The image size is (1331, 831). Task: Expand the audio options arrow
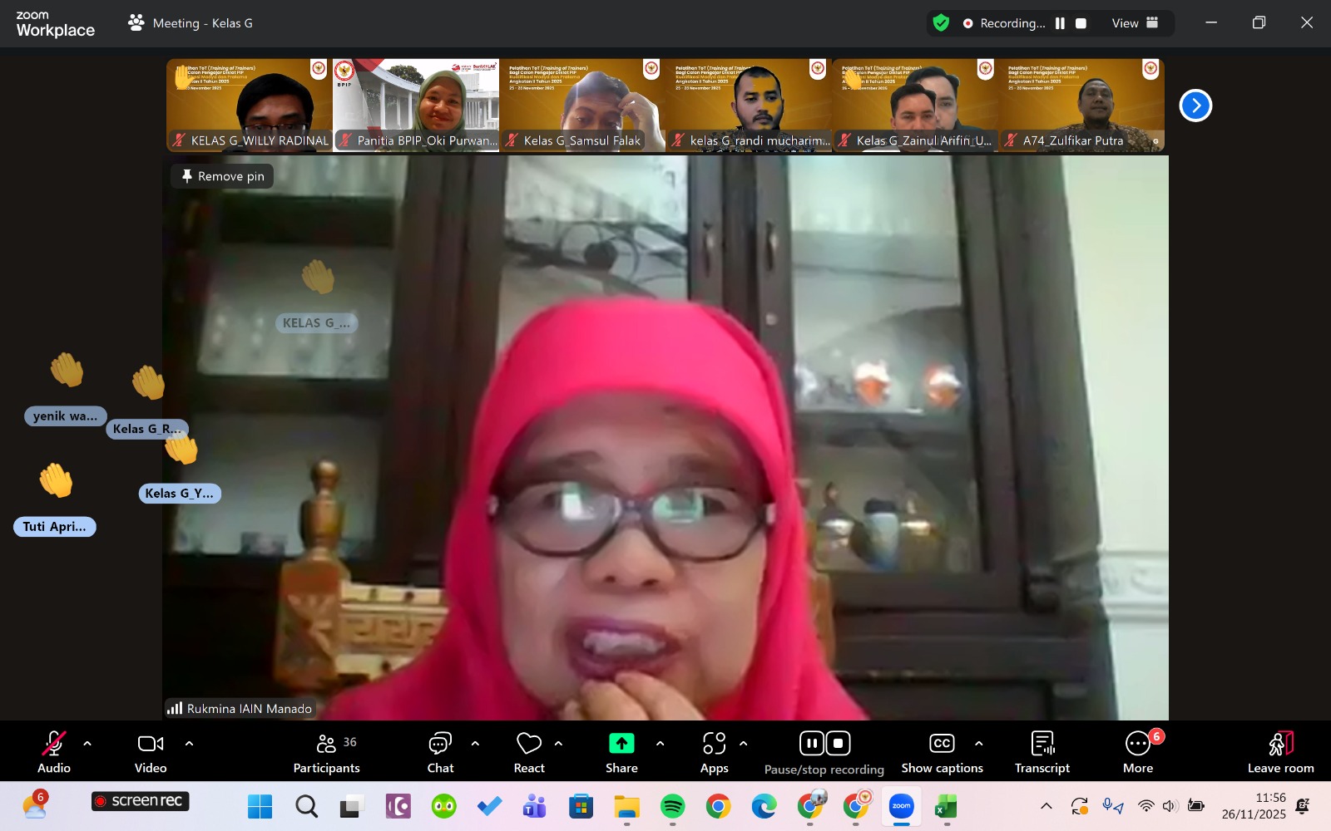tap(87, 744)
